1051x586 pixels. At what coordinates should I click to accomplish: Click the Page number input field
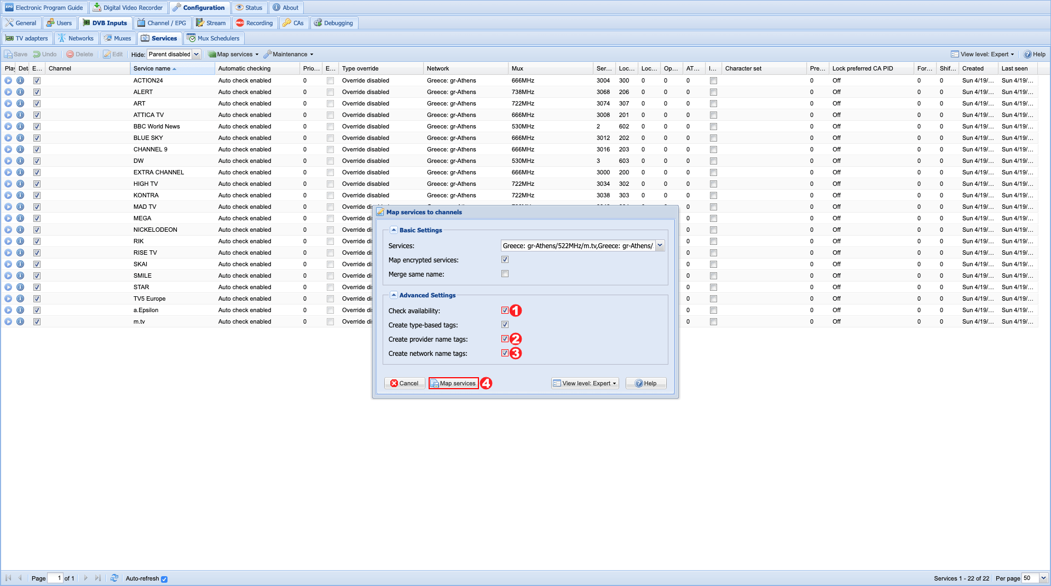[55, 578]
